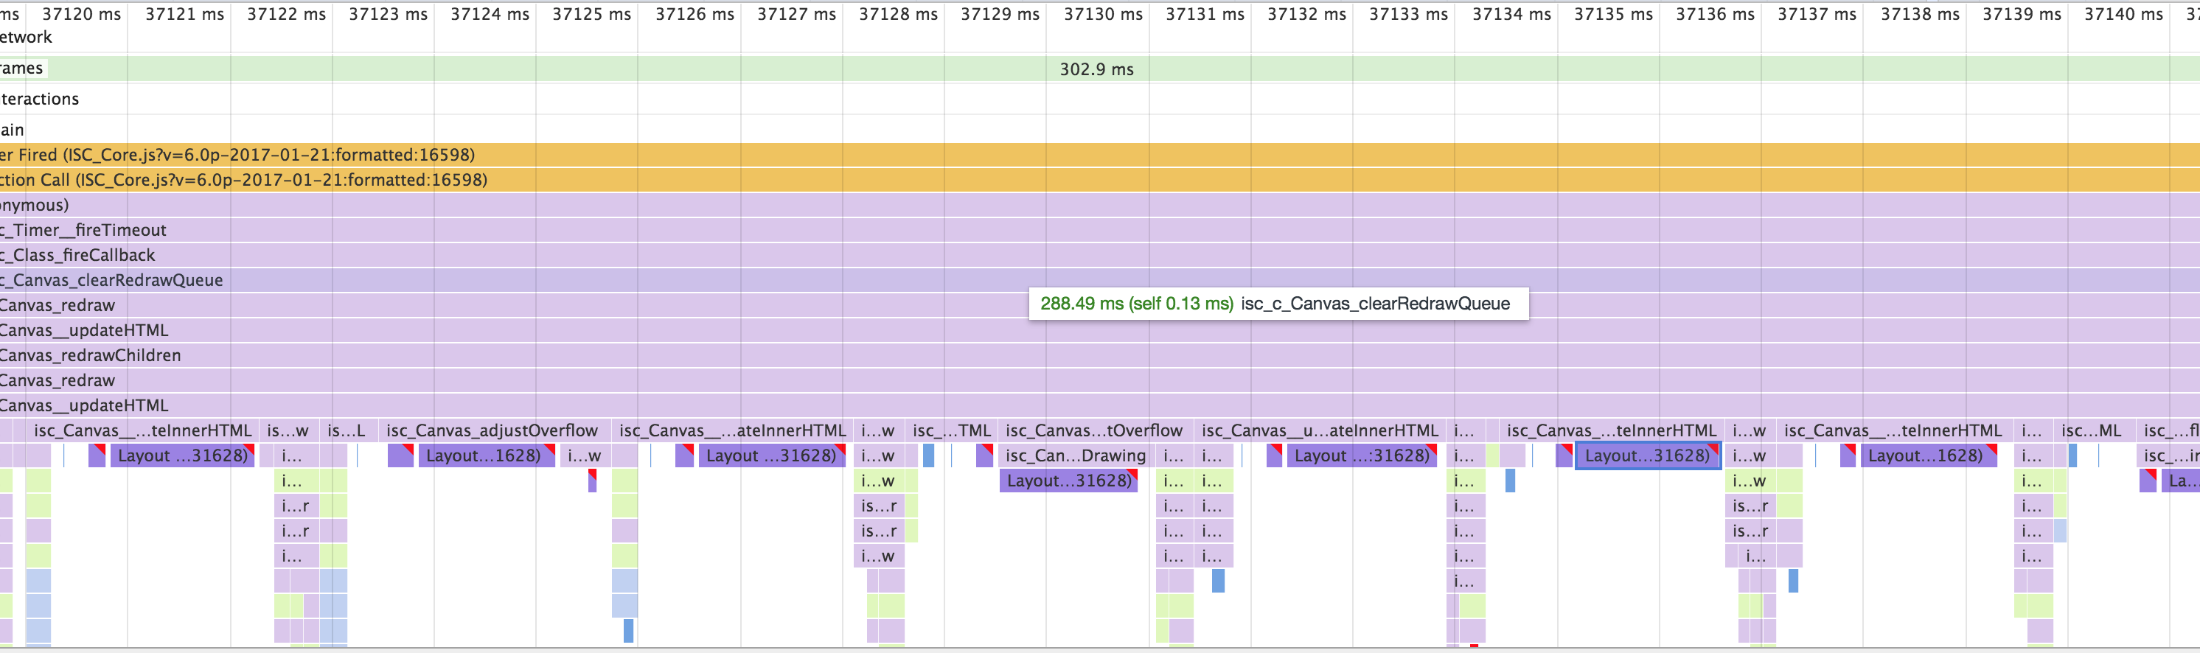Screen dimensions: 2200x653
Task: Click the 37133 ms ruler label
Action: [x=1407, y=15]
